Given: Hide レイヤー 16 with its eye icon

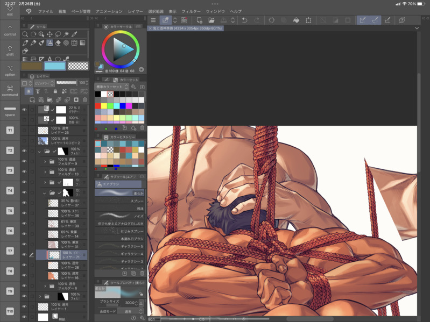Looking at the screenshot, I should (24, 275).
